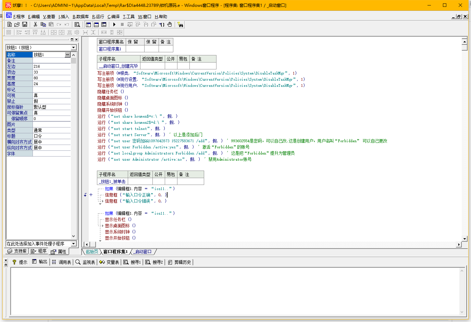
Task: Toggle the 可停留焦点 property value 真
Action: point(52,113)
